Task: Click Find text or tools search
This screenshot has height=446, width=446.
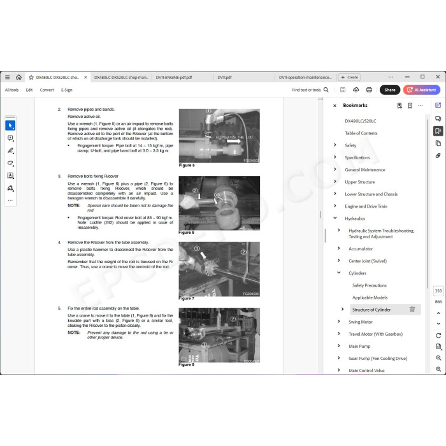Action: click(310, 90)
